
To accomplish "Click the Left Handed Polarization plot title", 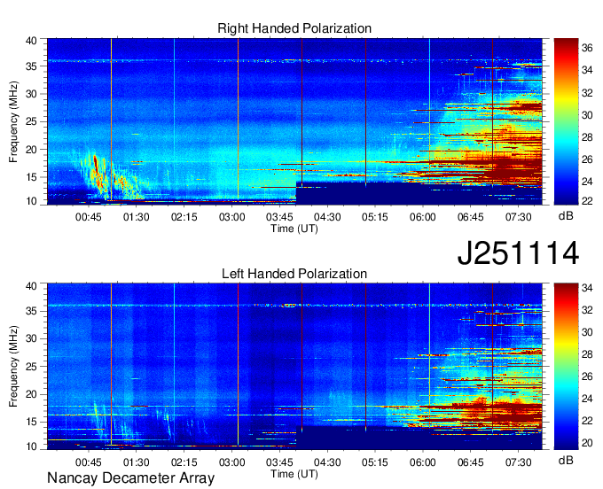I will pos(294,275).
